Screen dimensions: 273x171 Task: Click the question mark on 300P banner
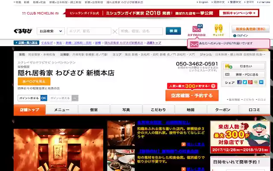coord(213,86)
